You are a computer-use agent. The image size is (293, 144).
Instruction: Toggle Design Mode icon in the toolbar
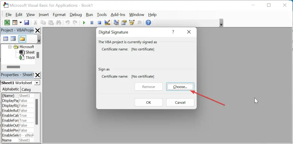point(107,23)
